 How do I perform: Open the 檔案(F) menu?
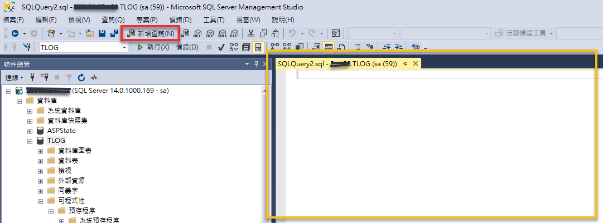tap(14, 20)
